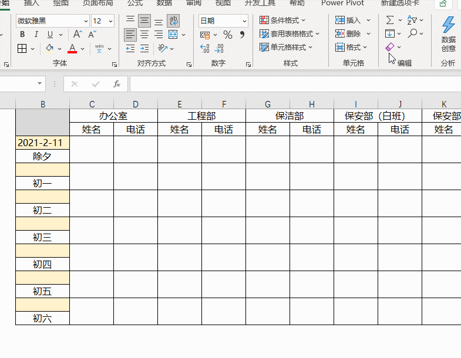Open number format dropdown 日期
This screenshot has height=358, width=461.
point(244,21)
